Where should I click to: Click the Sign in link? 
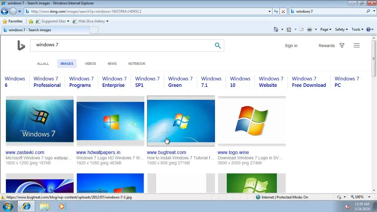click(291, 46)
